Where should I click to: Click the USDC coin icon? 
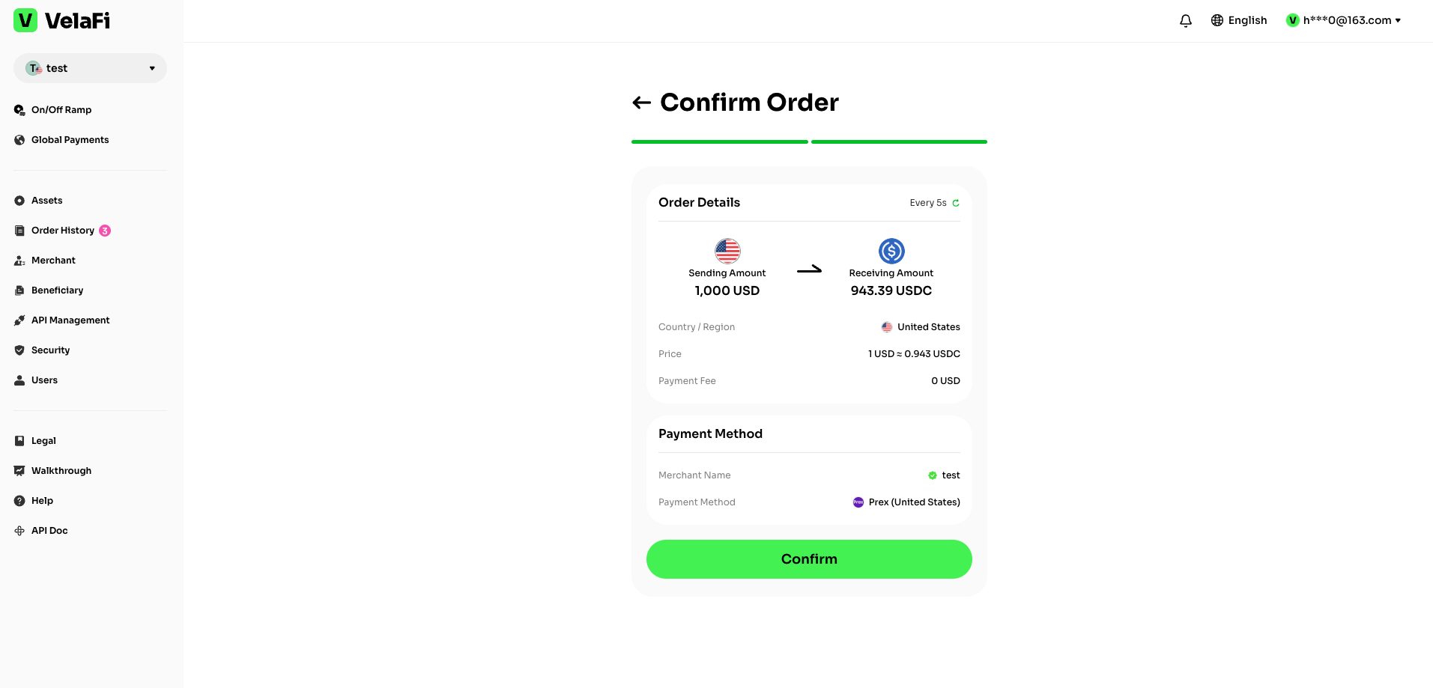pyautogui.click(x=891, y=251)
